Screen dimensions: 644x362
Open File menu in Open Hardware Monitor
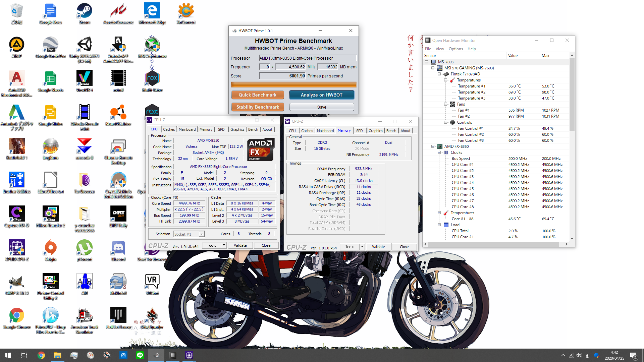coord(428,49)
